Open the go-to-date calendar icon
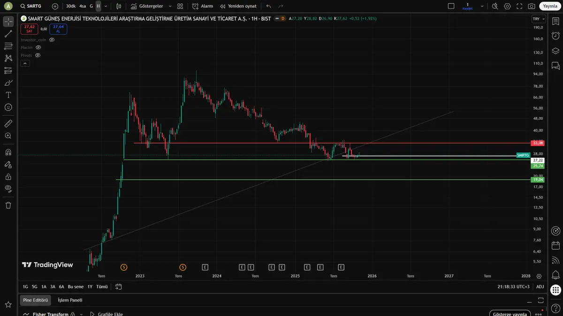Image resolution: width=563 pixels, height=316 pixels. pos(119,287)
